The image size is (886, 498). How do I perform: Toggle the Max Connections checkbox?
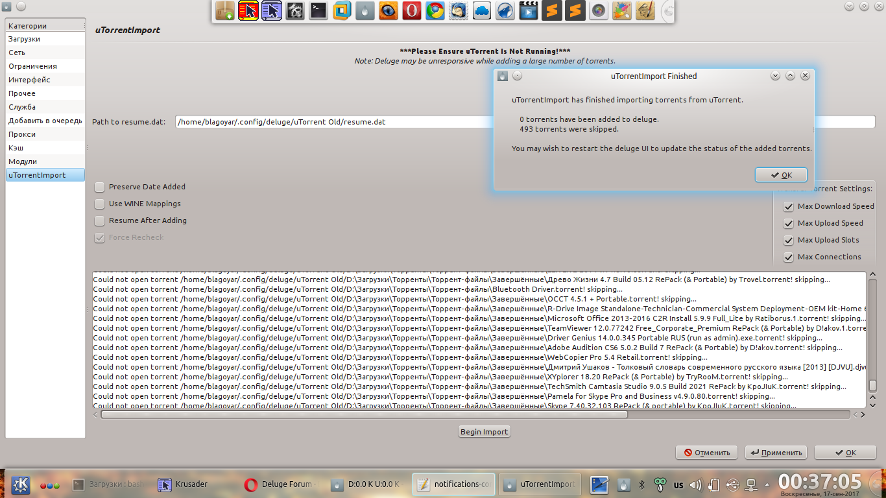[789, 257]
